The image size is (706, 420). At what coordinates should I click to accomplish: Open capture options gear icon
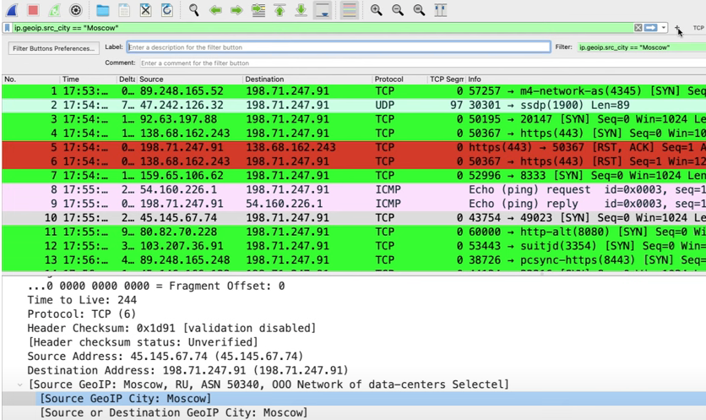(76, 10)
